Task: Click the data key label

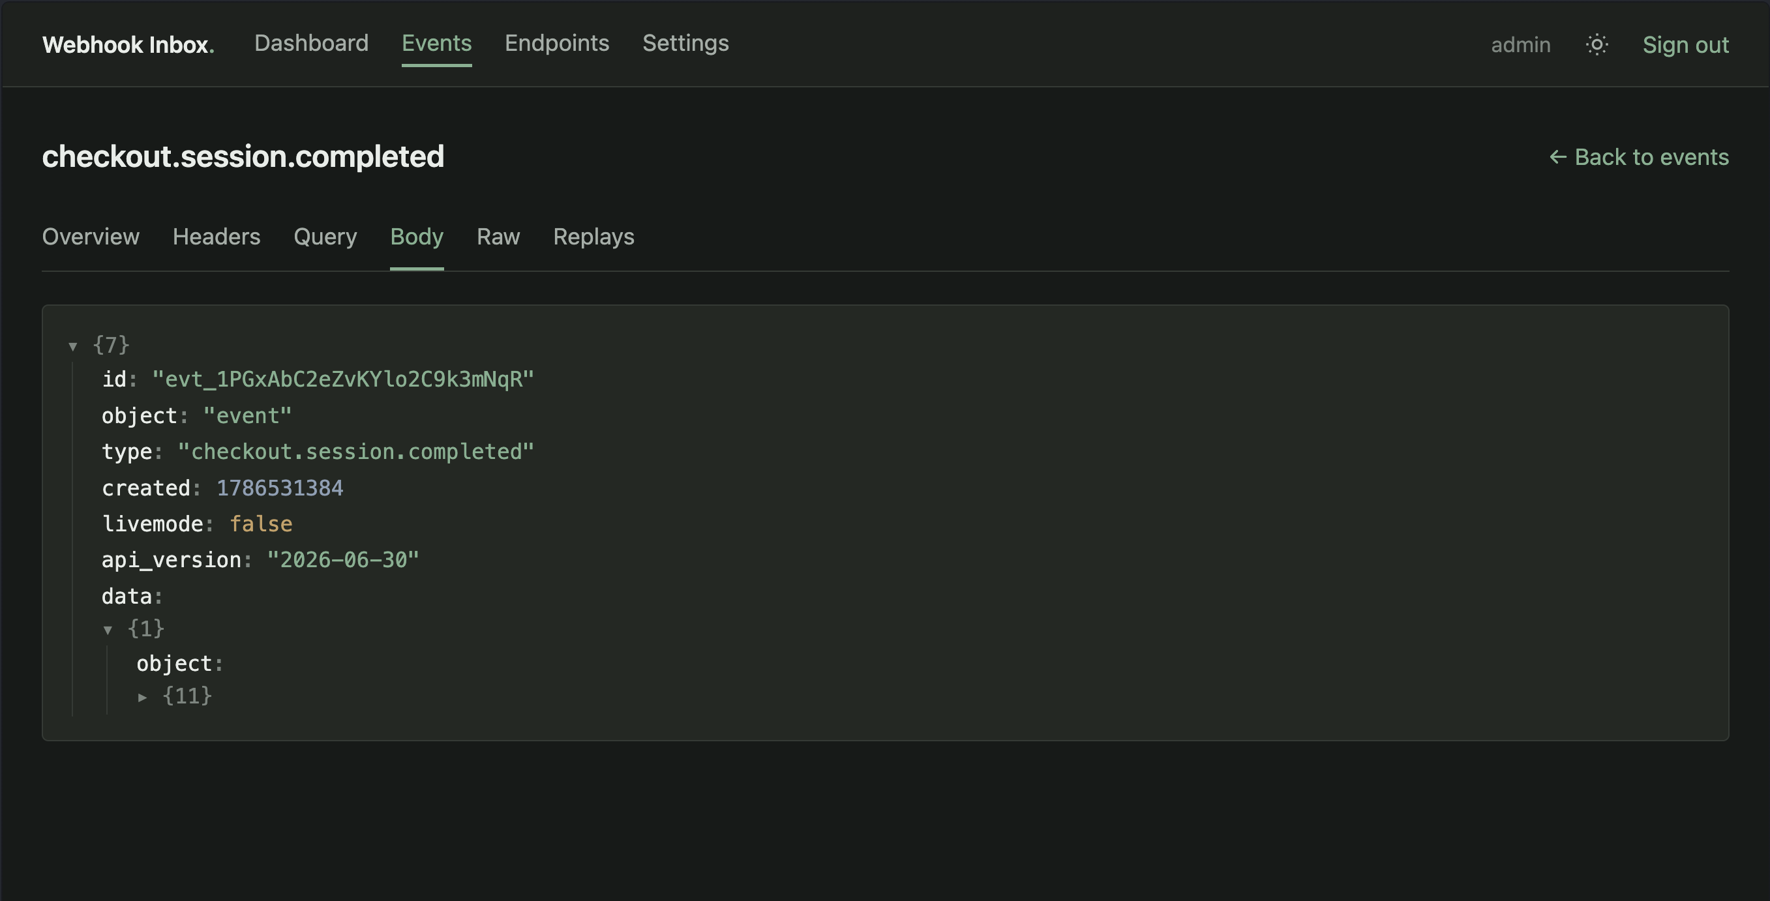Action: pyautogui.click(x=127, y=597)
